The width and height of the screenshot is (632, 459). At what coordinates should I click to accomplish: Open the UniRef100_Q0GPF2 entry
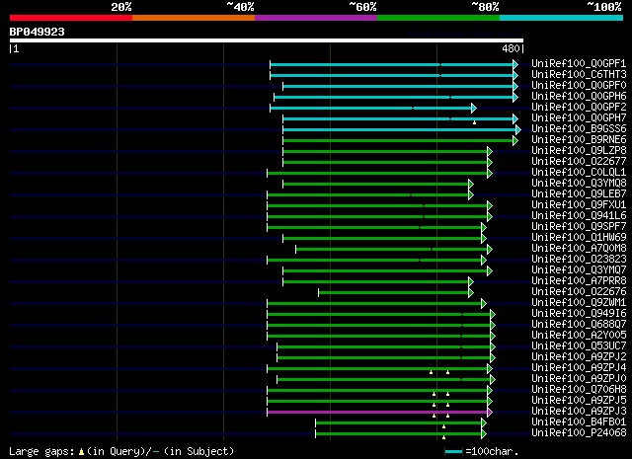(579, 108)
